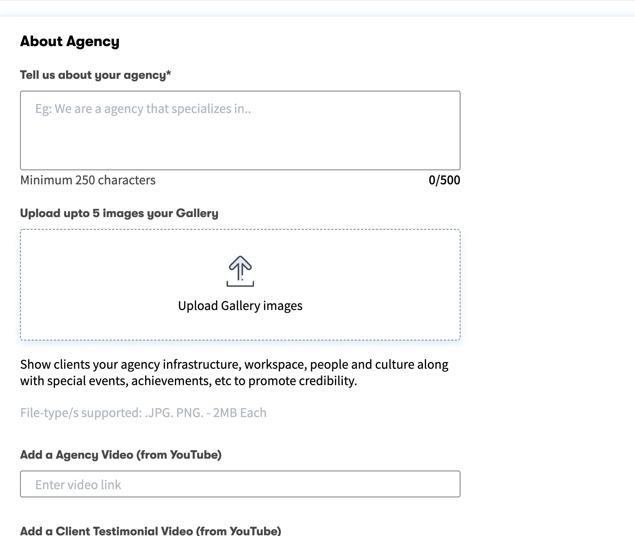Click the 'with special events, achievements' line
The height and width of the screenshot is (536, 635).
coord(188,381)
